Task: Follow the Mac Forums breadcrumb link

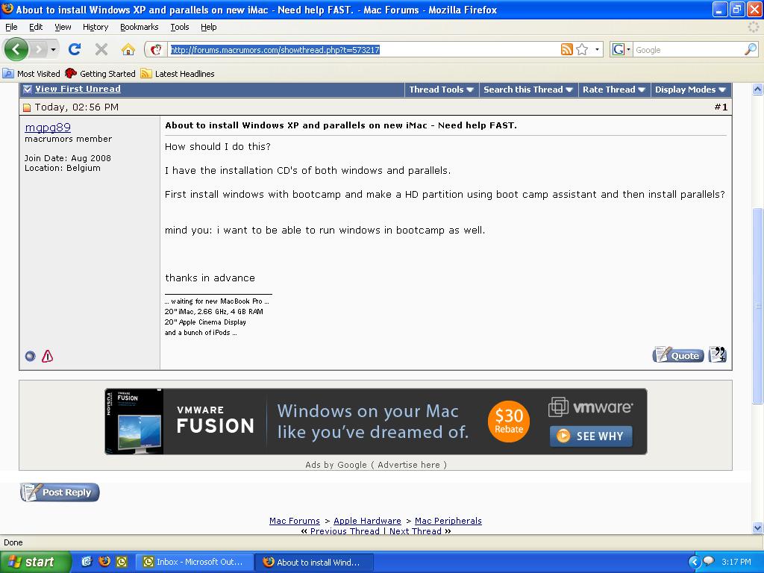Action: (294, 521)
